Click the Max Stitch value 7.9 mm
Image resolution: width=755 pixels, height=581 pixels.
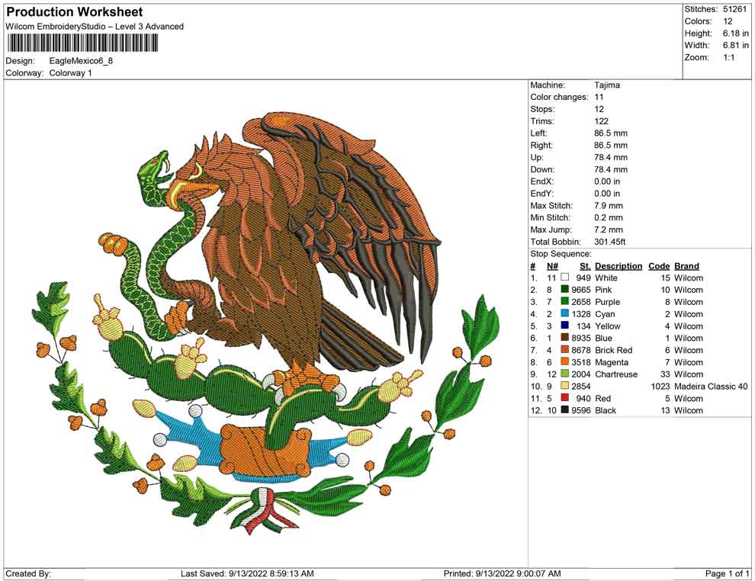click(608, 206)
